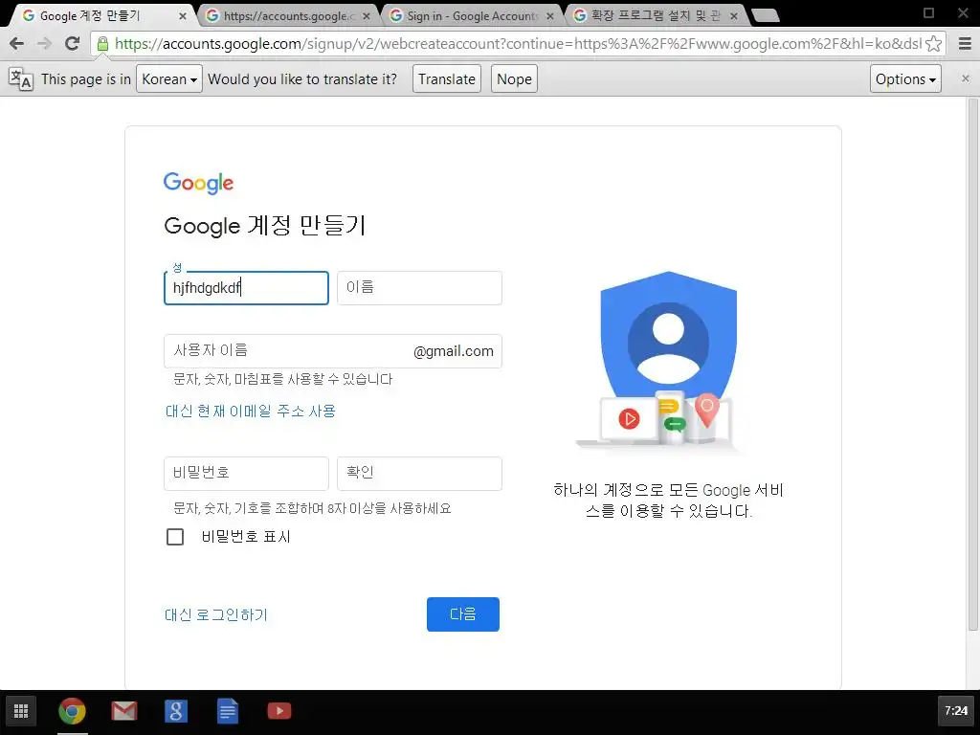Screen dimensions: 980x735
Task: Go back using browser back arrow
Action: tap(17, 43)
